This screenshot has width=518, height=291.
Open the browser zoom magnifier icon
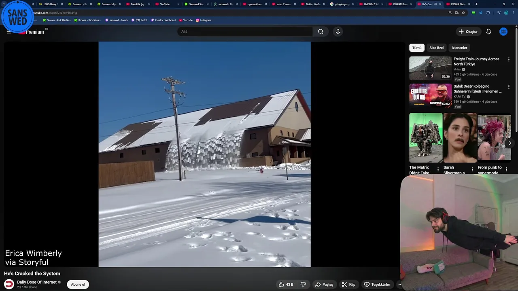click(450, 13)
